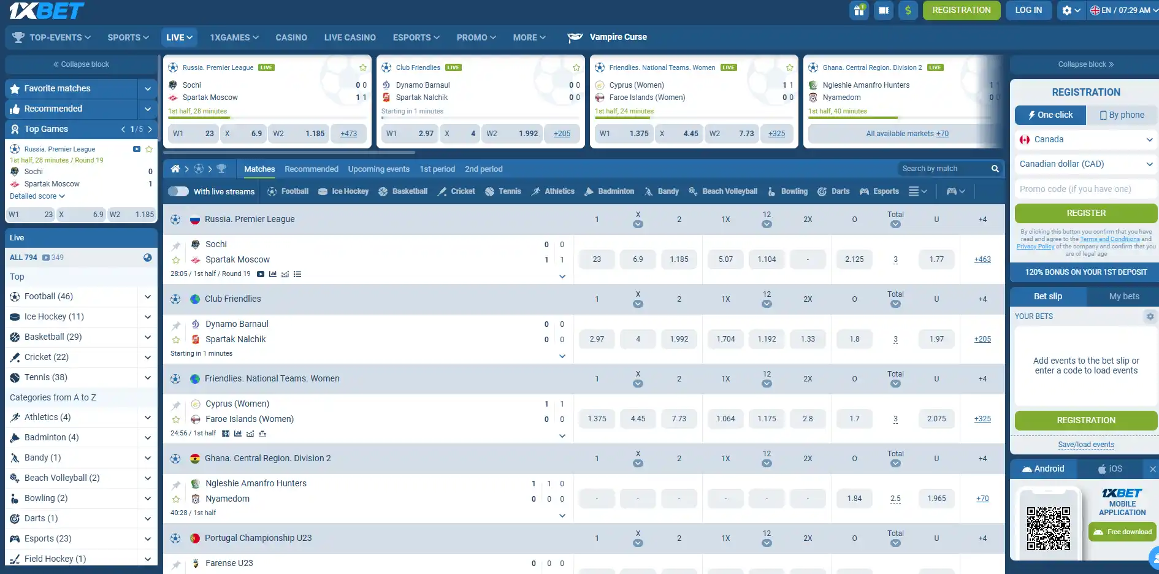Click the green REGISTER button
This screenshot has height=574, width=1159.
point(1086,213)
